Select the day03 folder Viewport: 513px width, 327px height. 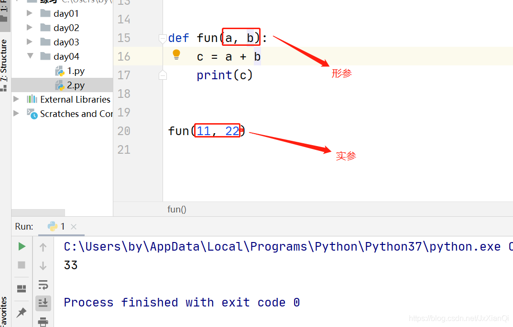coord(66,42)
